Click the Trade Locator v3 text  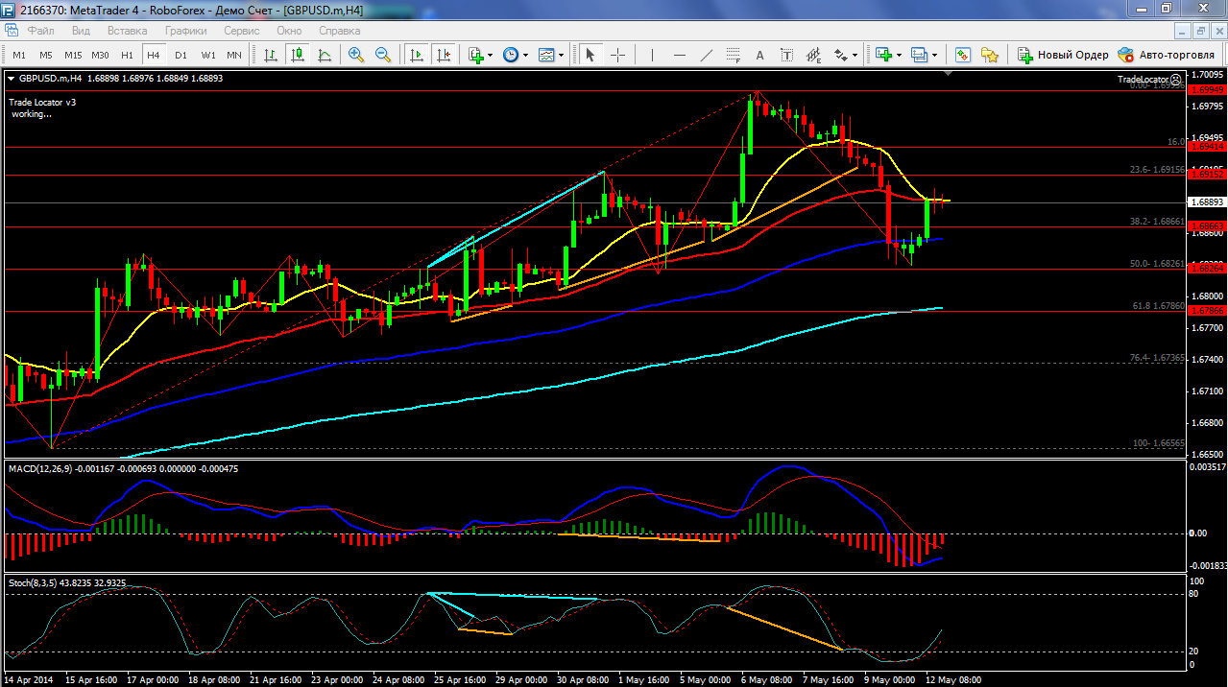point(42,102)
